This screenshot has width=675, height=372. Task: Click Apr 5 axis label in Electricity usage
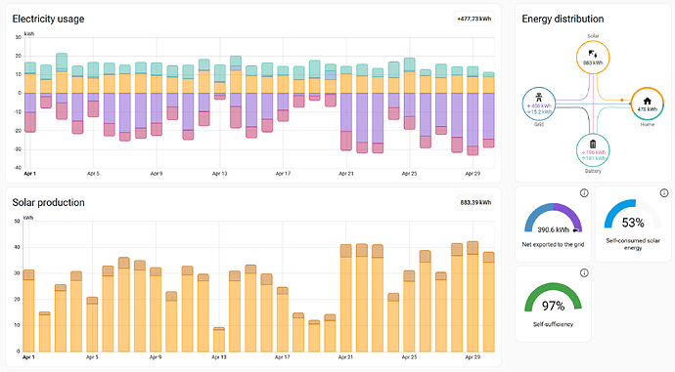pyautogui.click(x=93, y=174)
